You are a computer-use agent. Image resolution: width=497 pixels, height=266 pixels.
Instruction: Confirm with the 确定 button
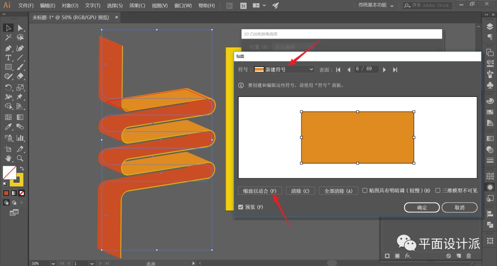(422, 208)
